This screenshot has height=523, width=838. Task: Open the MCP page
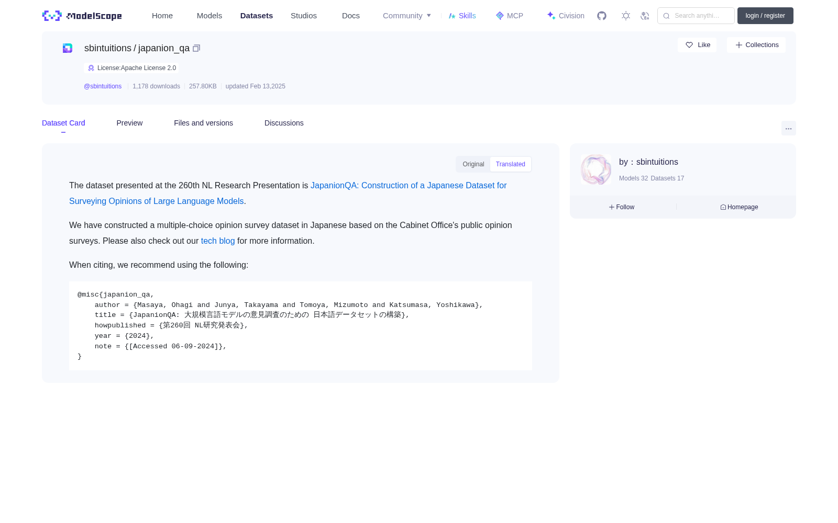pos(510,16)
